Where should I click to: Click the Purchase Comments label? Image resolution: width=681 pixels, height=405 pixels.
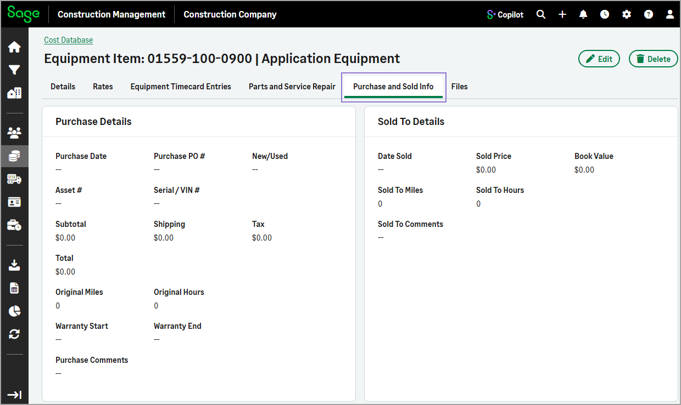[x=92, y=360]
